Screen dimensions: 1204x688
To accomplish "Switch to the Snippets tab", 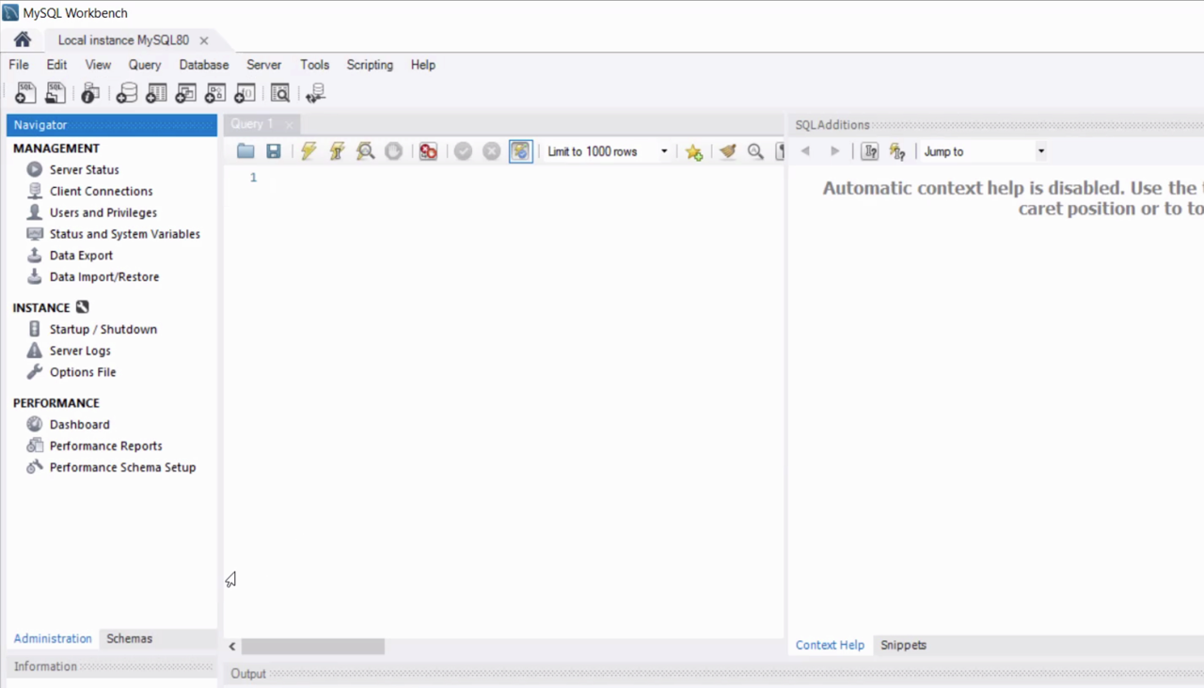I will [x=903, y=645].
